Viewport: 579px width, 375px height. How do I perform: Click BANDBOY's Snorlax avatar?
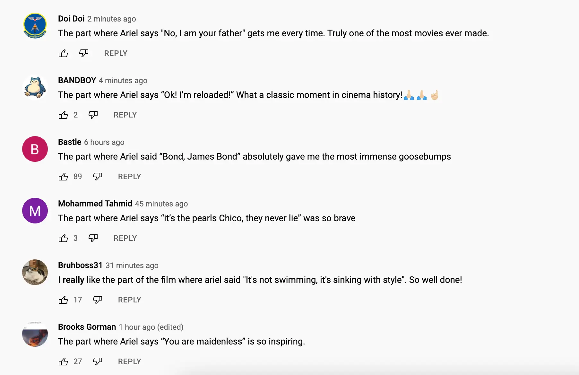point(35,87)
